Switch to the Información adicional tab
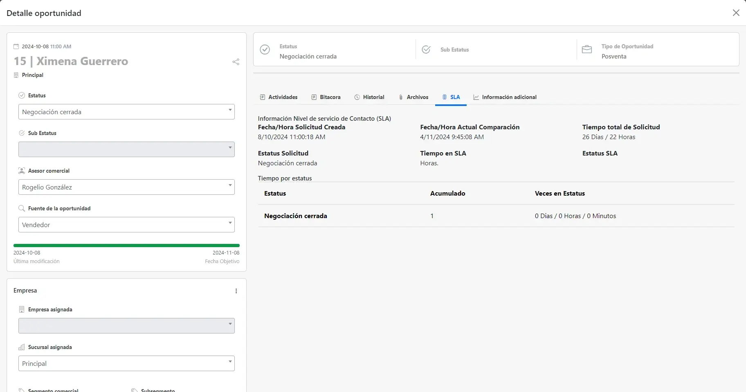This screenshot has width=746, height=392. tap(505, 97)
